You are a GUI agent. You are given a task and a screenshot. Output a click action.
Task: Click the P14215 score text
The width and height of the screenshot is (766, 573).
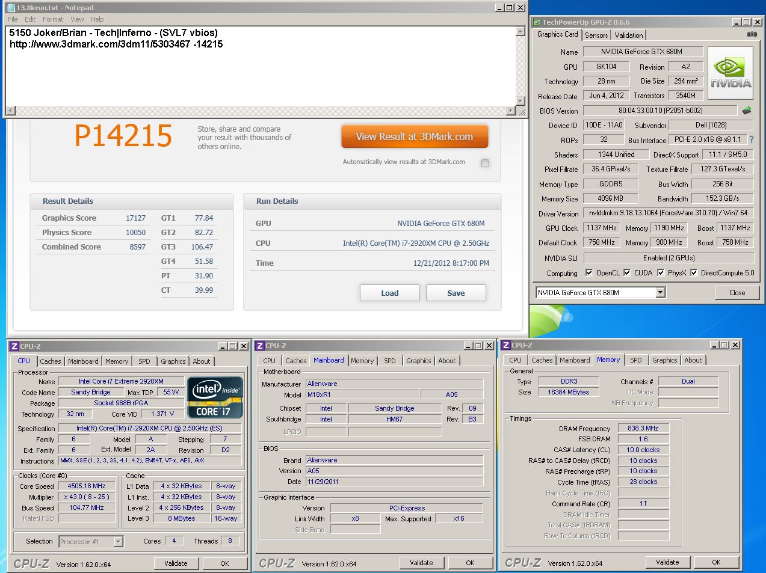(x=123, y=135)
